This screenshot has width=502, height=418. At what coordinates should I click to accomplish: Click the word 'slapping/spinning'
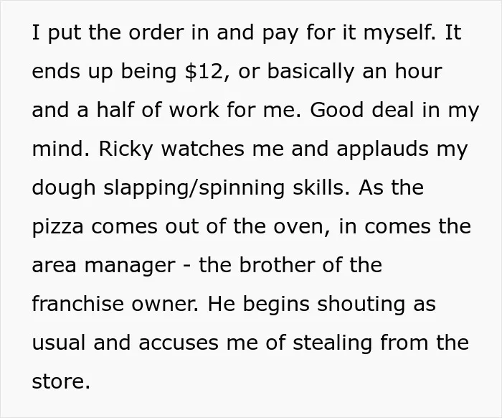click(x=194, y=188)
